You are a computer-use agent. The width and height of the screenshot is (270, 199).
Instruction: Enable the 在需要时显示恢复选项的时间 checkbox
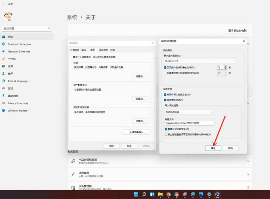[x=164, y=73]
